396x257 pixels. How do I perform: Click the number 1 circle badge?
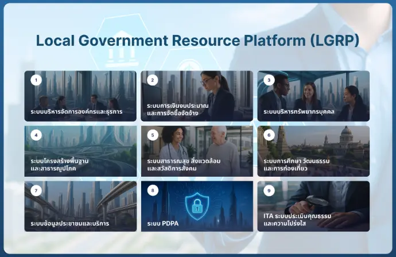[x=36, y=80]
